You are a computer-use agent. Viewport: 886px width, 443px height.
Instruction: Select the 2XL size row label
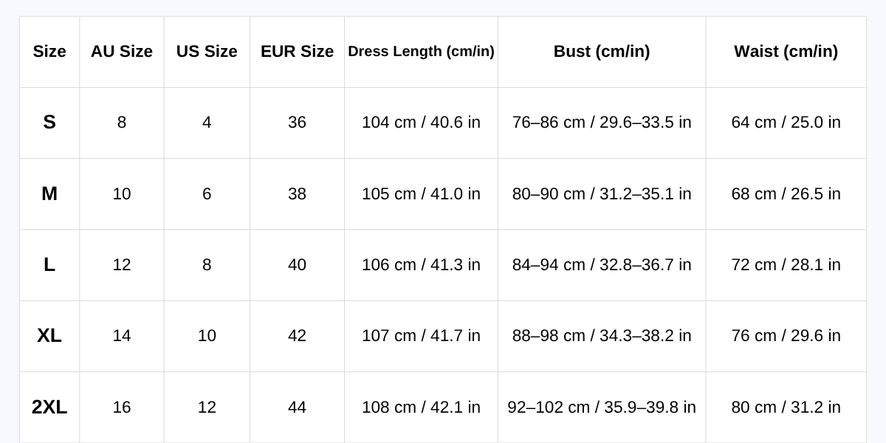point(49,407)
